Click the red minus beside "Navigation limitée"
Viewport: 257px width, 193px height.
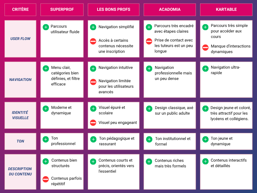(93, 82)
